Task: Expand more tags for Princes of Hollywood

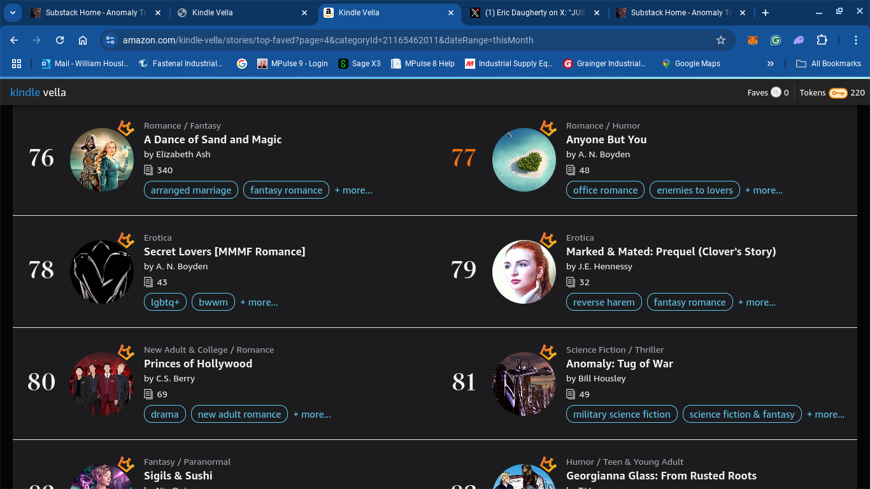Action: tap(312, 414)
